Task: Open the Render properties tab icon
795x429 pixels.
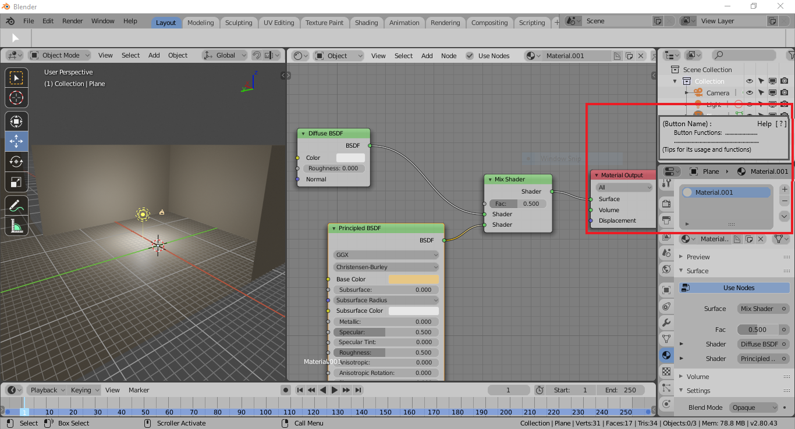Action: pos(666,203)
